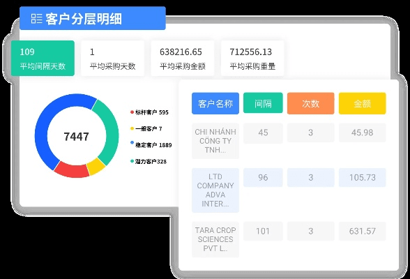Select the 平均采购金额 638216.65 card
The height and width of the screenshot is (279, 410).
point(183,58)
